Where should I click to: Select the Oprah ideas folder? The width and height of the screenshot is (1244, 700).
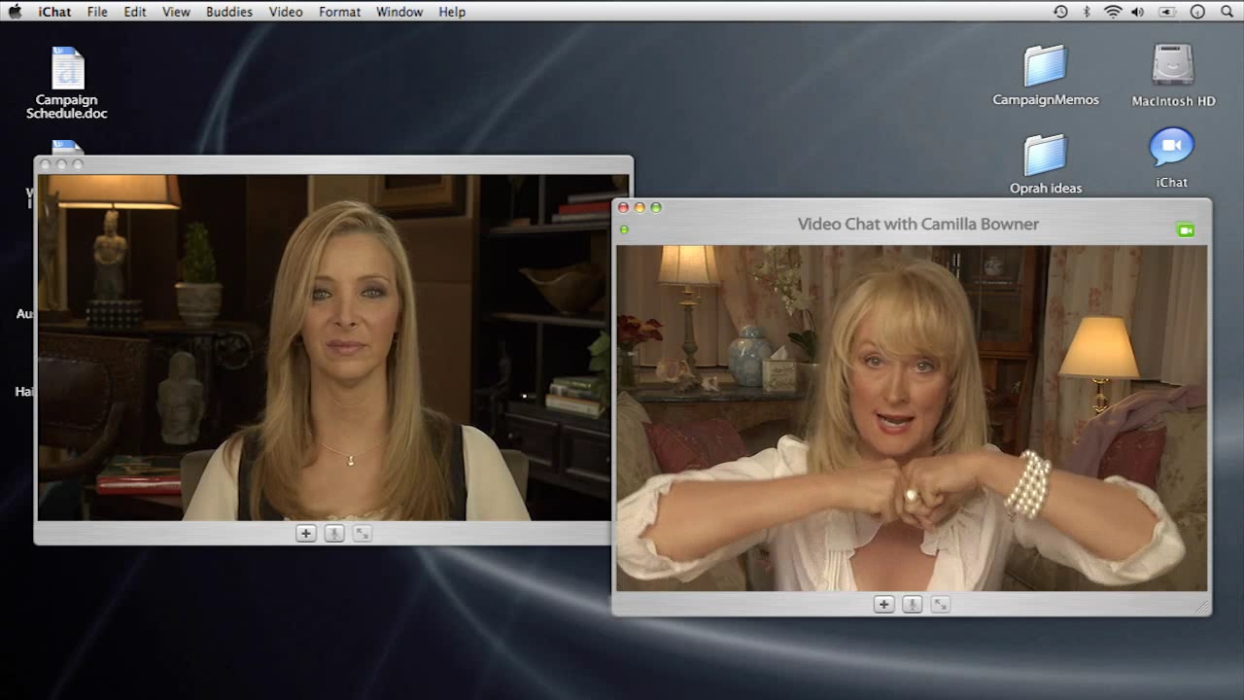point(1046,163)
